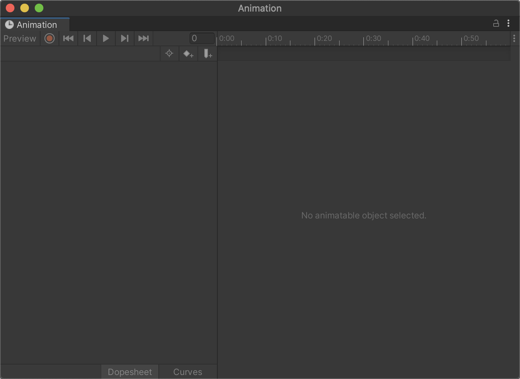Open the timeline ruler context menu

(x=514, y=38)
